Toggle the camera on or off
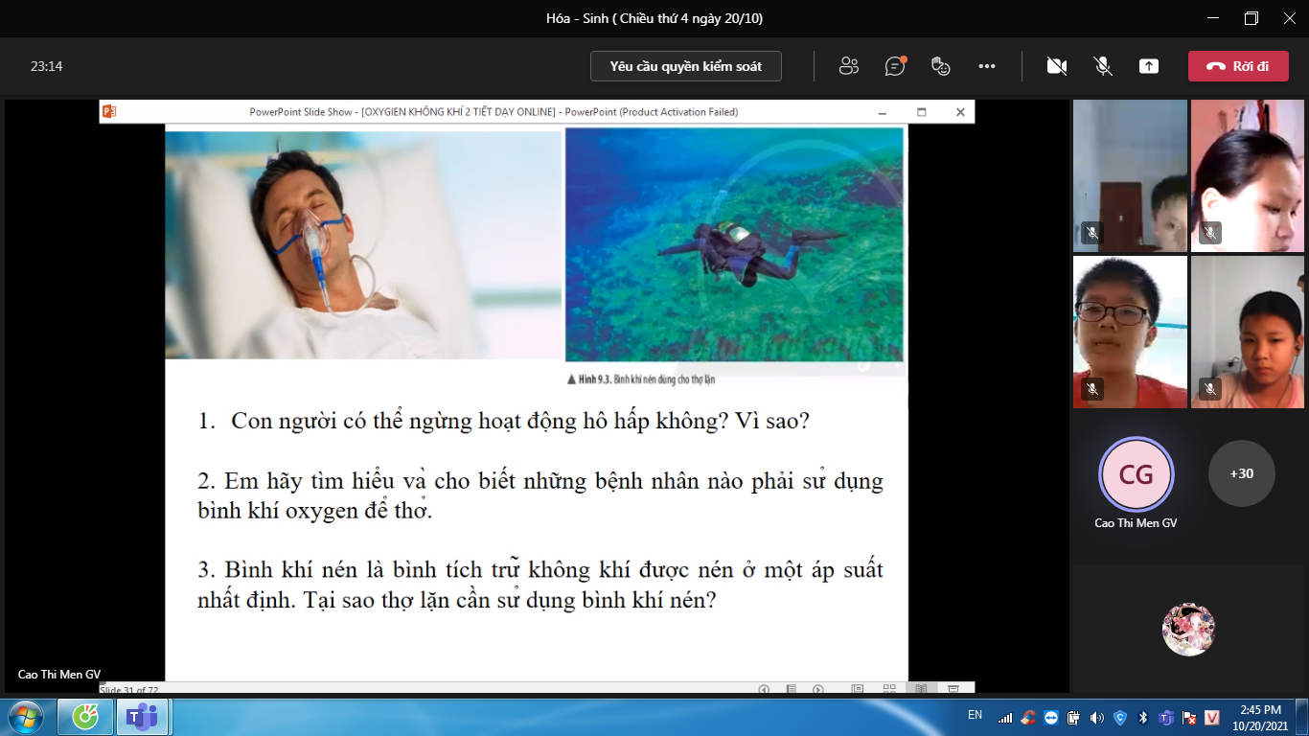This screenshot has width=1309, height=736. tap(1057, 66)
